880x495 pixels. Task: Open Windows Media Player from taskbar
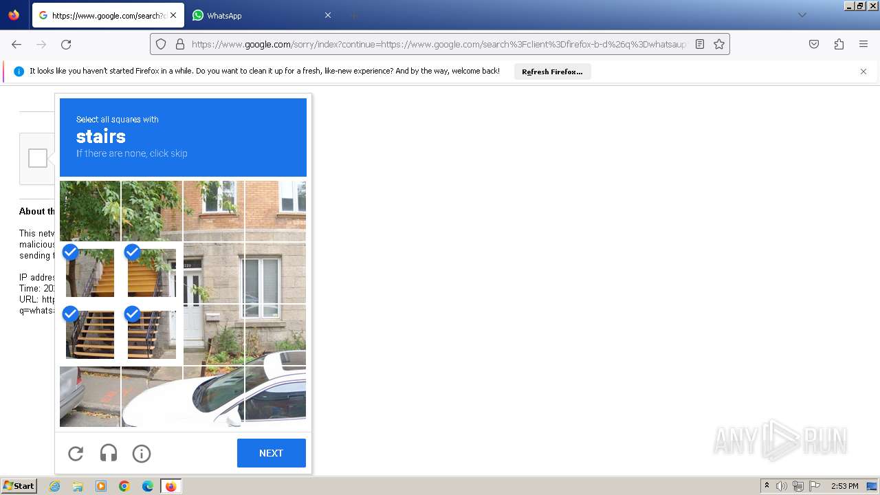click(x=101, y=486)
